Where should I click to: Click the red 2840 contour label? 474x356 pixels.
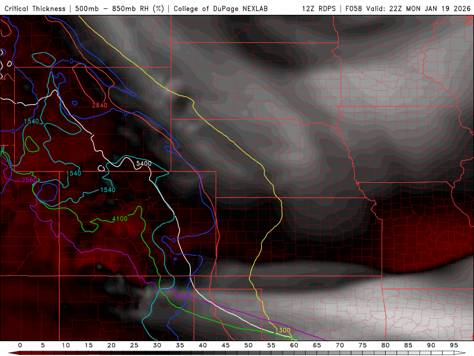(x=100, y=105)
